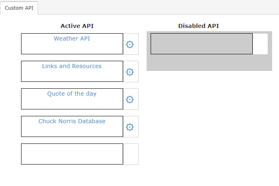
Task: Open settings gear for Quote of the day
Action: 130,100
